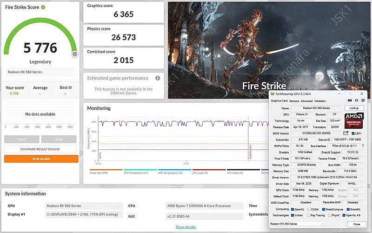
Task: Click the AMD Radeon Graphics logo
Action: pyautogui.click(x=354, y=121)
